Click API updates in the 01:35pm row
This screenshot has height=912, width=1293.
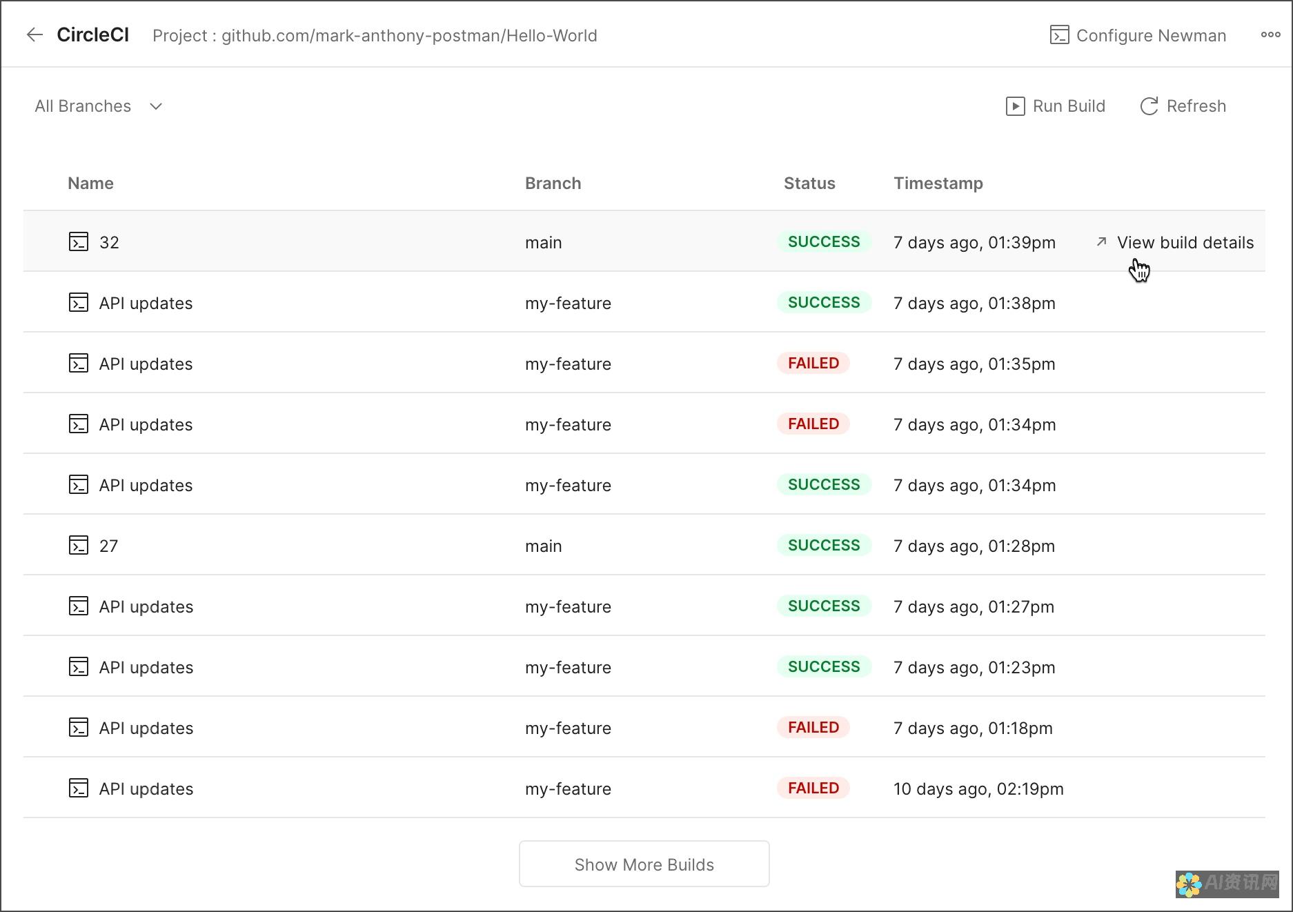tap(146, 364)
